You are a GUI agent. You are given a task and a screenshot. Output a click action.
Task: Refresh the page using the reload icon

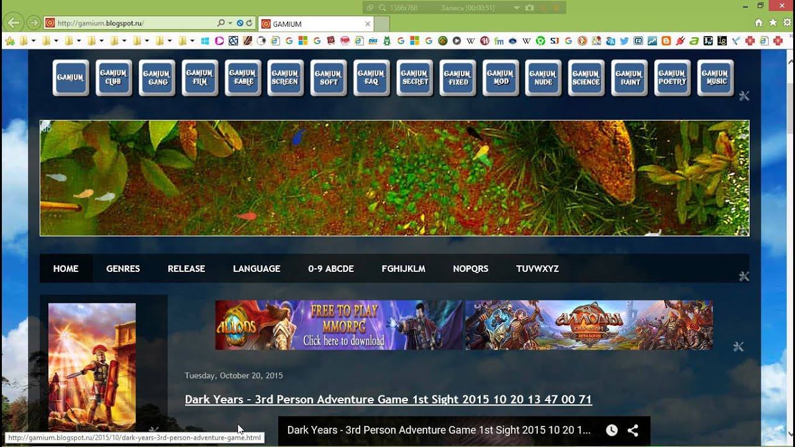(249, 23)
